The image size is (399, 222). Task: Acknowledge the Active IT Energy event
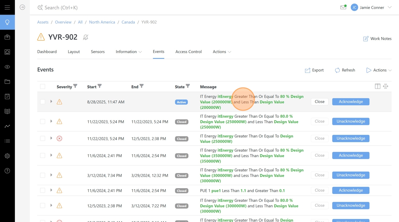[350, 102]
